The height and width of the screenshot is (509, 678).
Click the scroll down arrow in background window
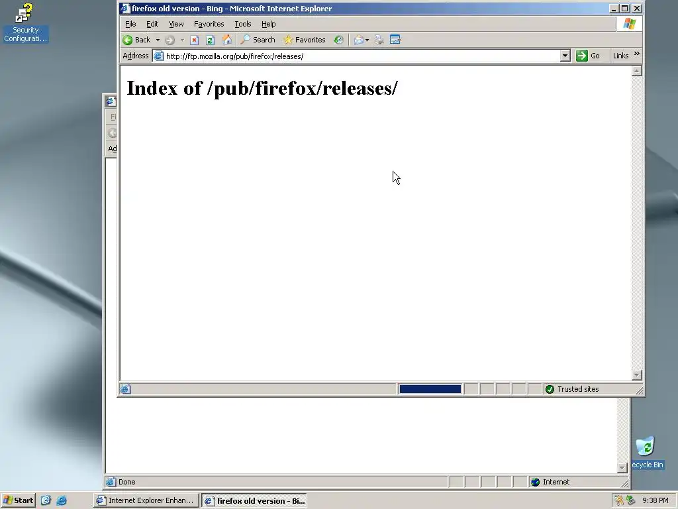[622, 468]
